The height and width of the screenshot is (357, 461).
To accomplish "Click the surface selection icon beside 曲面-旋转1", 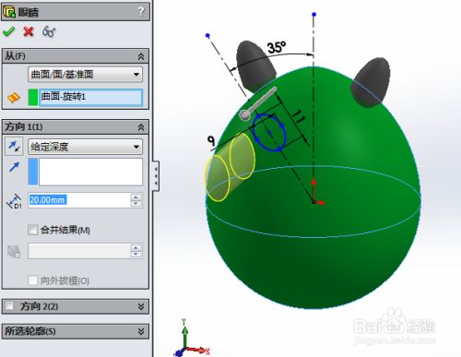I will pos(14,98).
